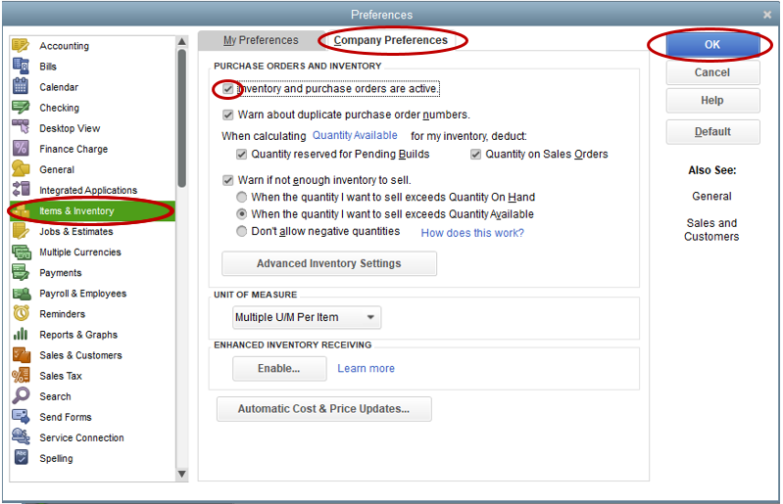Click the Cancel button
This screenshot has height=504, width=783.
(712, 72)
